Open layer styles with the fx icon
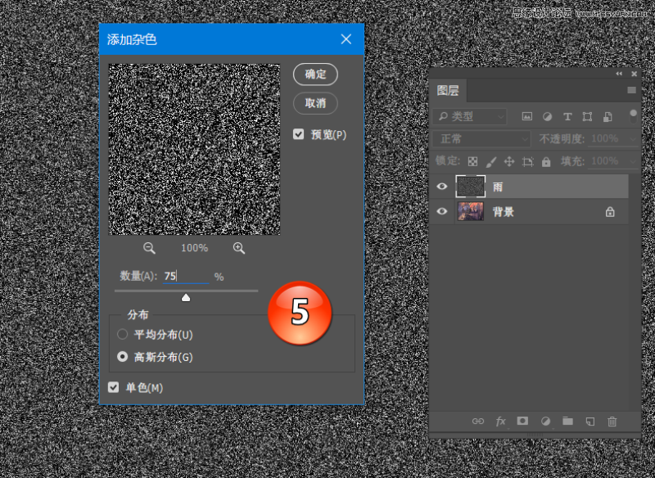This screenshot has height=478, width=655. pyautogui.click(x=500, y=422)
